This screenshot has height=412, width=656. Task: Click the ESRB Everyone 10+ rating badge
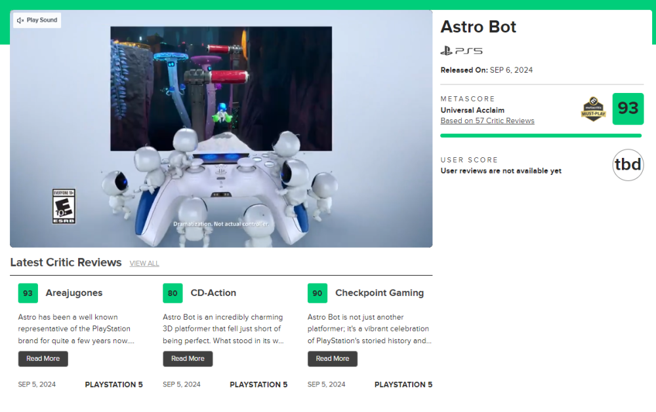pos(64,206)
